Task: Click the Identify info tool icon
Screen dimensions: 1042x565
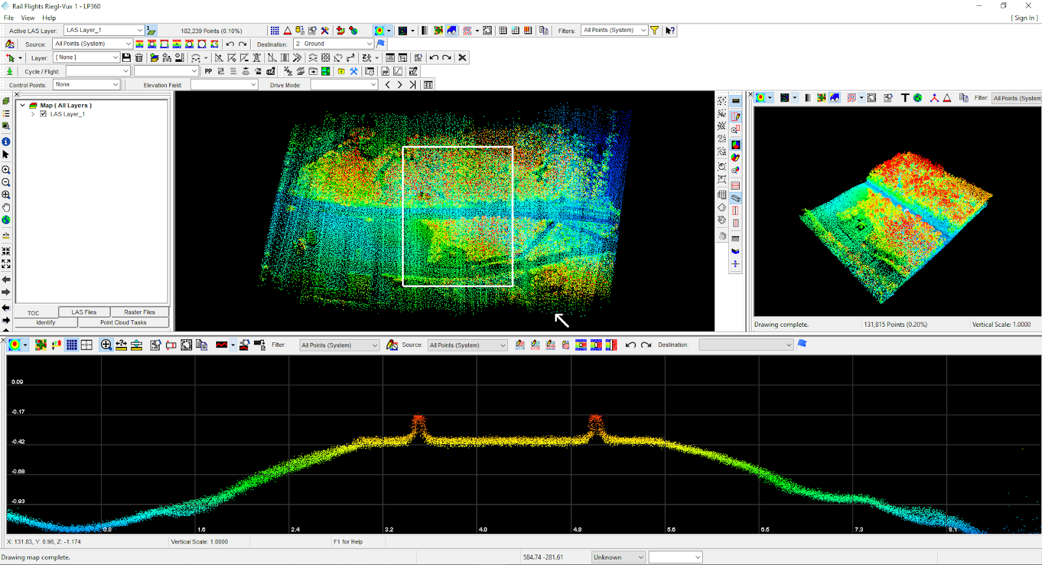Action: click(x=6, y=142)
